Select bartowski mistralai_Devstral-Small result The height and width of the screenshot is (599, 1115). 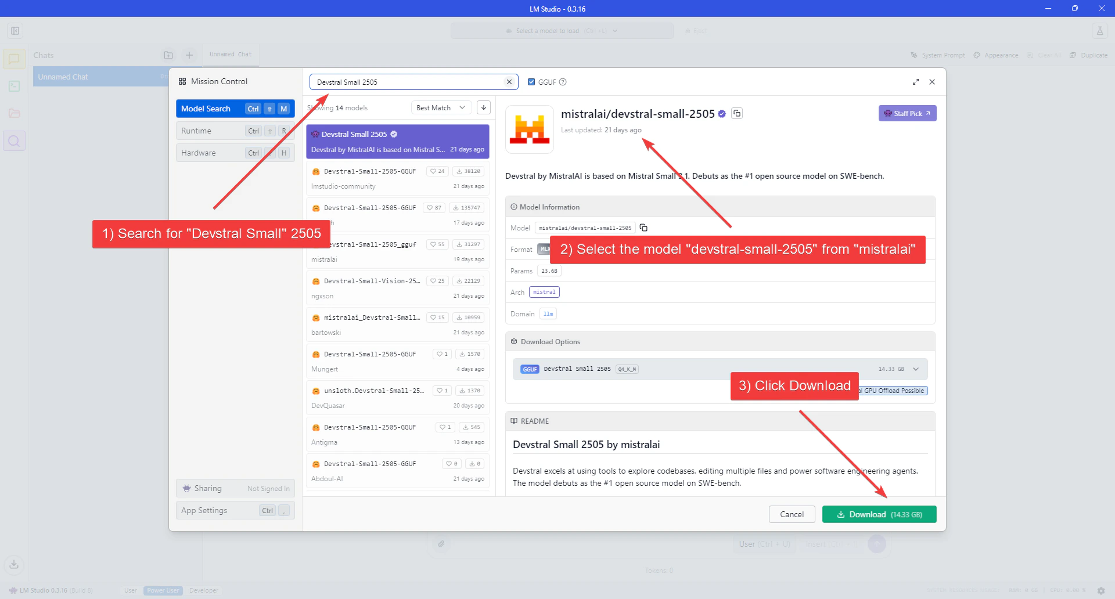(398, 324)
